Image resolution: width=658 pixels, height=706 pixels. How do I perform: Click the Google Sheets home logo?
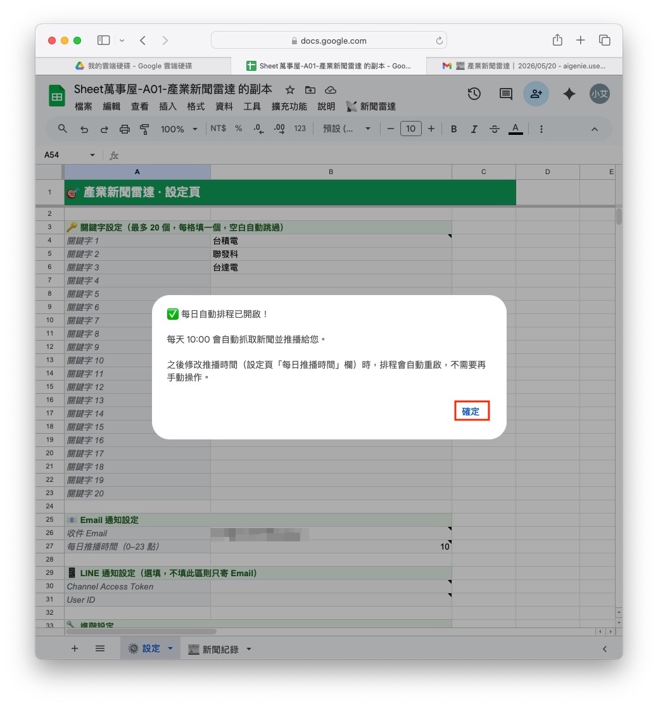click(x=57, y=96)
